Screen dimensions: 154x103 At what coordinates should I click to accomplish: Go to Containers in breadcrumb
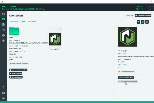point(15,21)
